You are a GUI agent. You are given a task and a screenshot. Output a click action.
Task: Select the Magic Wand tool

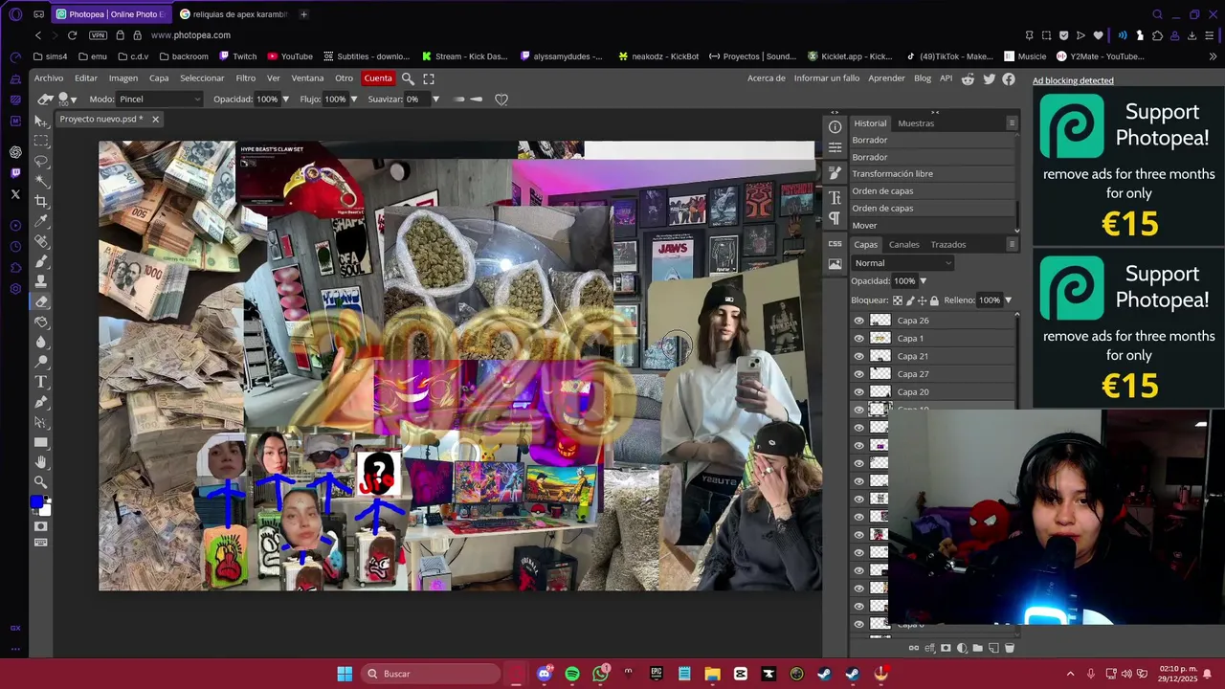point(41,181)
